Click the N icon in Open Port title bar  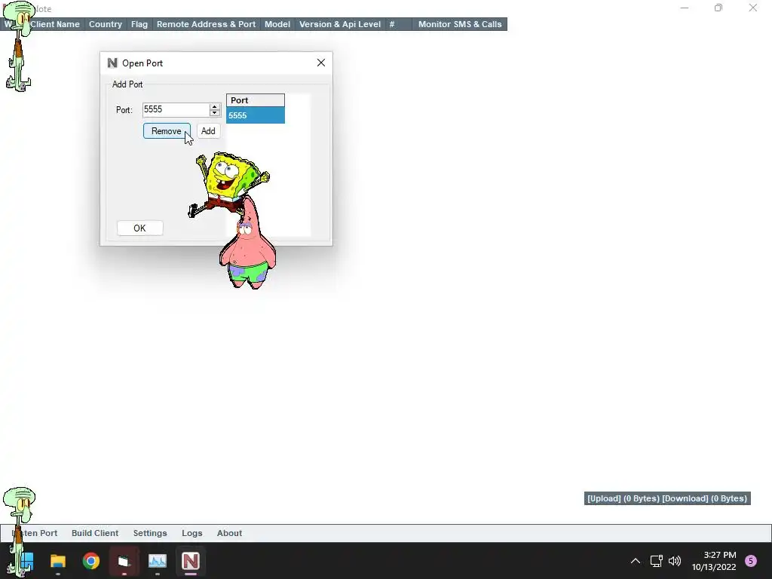[x=112, y=63]
